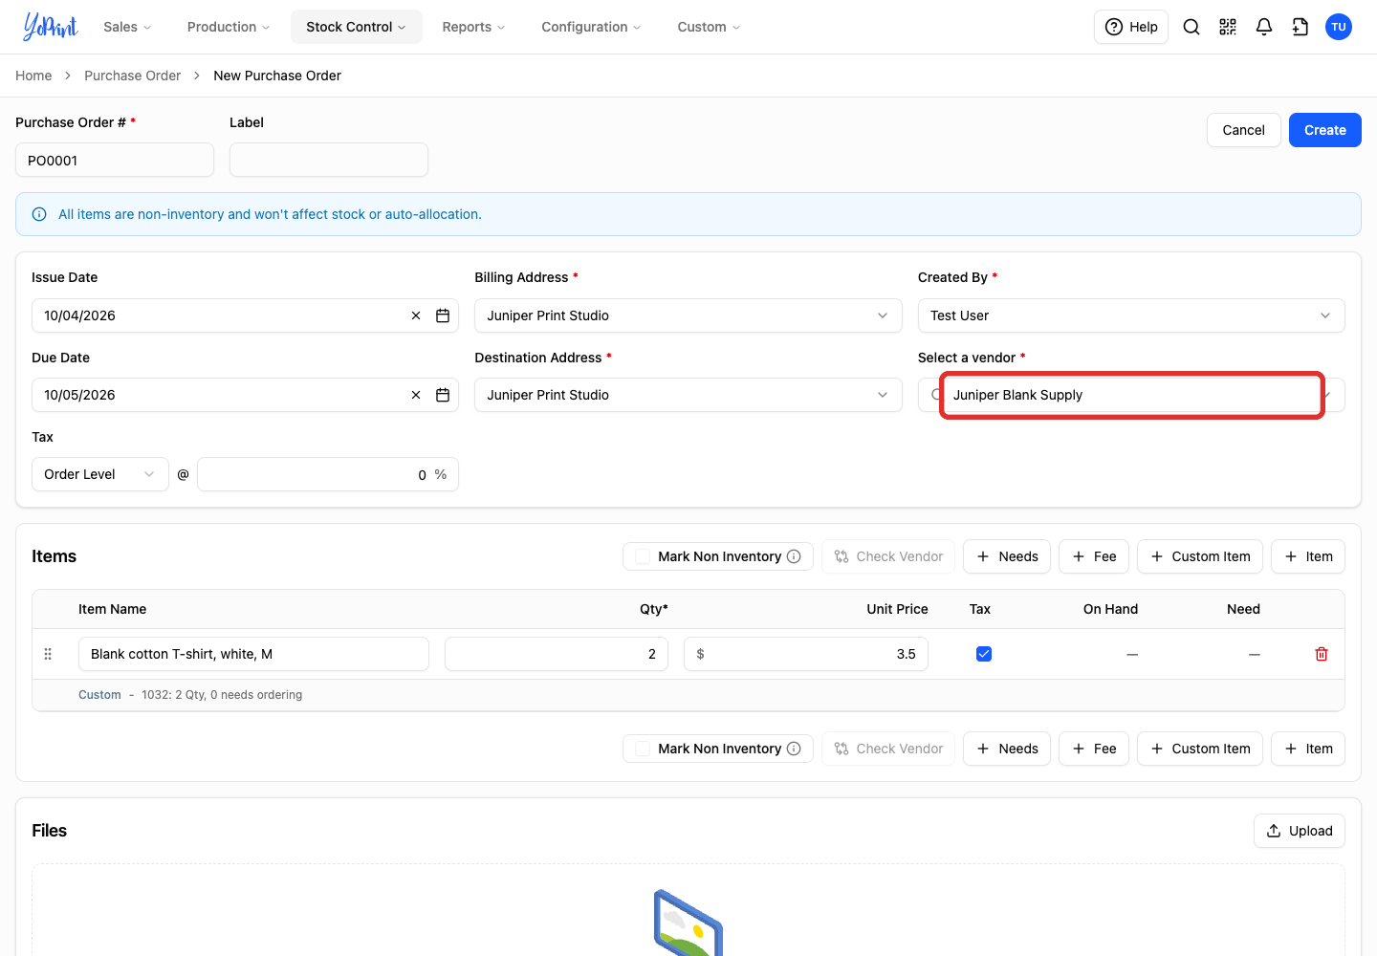Click the top Fee button
The image size is (1377, 956).
pos(1094,556)
